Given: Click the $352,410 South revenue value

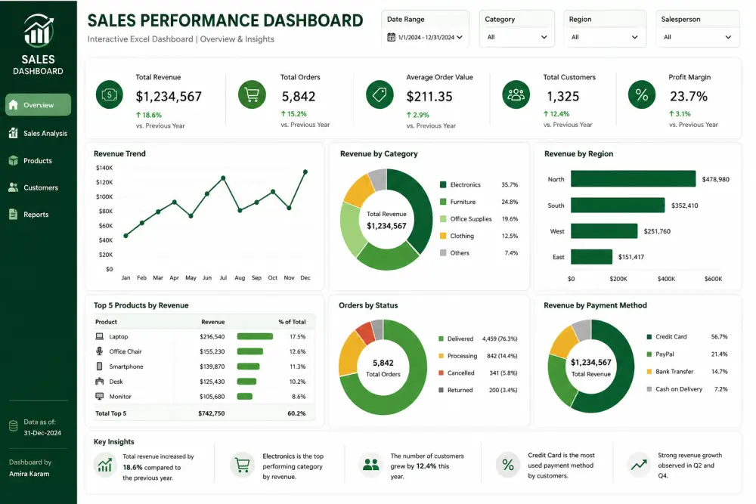Looking at the screenshot, I should pyautogui.click(x=685, y=206).
